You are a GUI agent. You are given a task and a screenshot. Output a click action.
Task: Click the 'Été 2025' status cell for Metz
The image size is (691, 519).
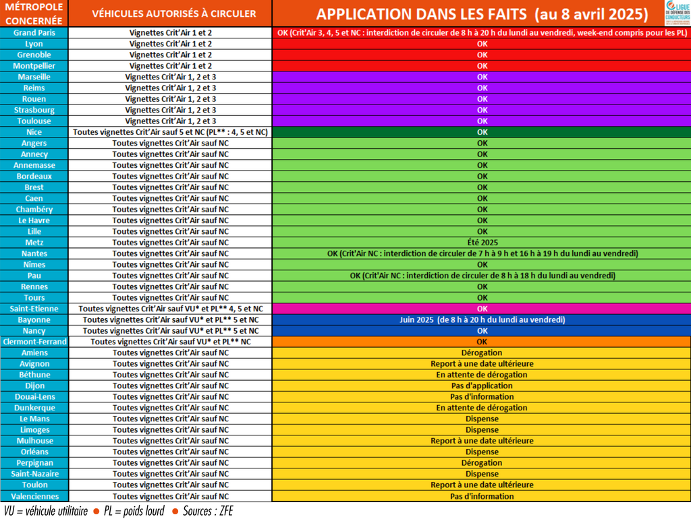pos(481,243)
